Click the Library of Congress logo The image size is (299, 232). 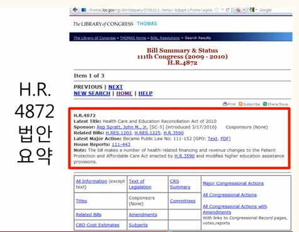click(x=103, y=24)
